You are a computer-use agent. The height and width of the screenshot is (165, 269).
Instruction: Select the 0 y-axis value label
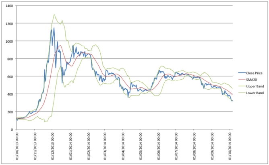[12, 130]
